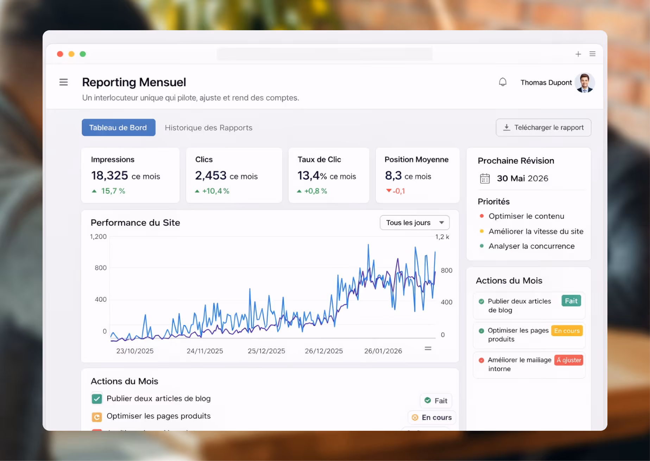The image size is (650, 461).
Task: Toggle the Optimiser les pages produits orange checkbox
Action: [x=97, y=417]
